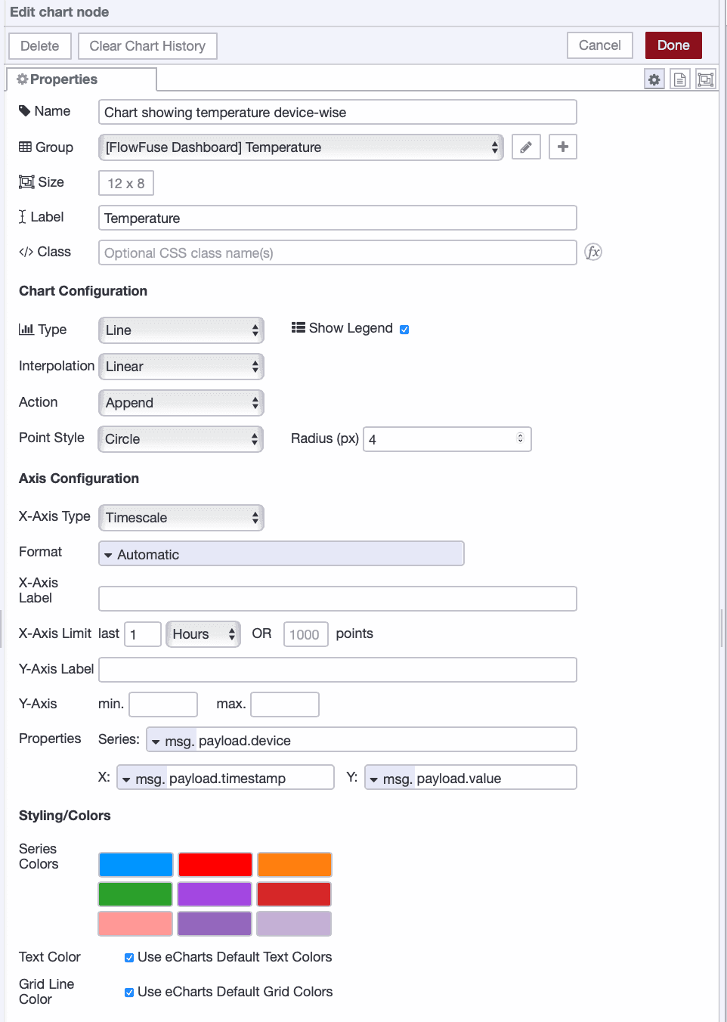This screenshot has height=1022, width=727.
Task: Add a new group with plus icon
Action: 562,147
